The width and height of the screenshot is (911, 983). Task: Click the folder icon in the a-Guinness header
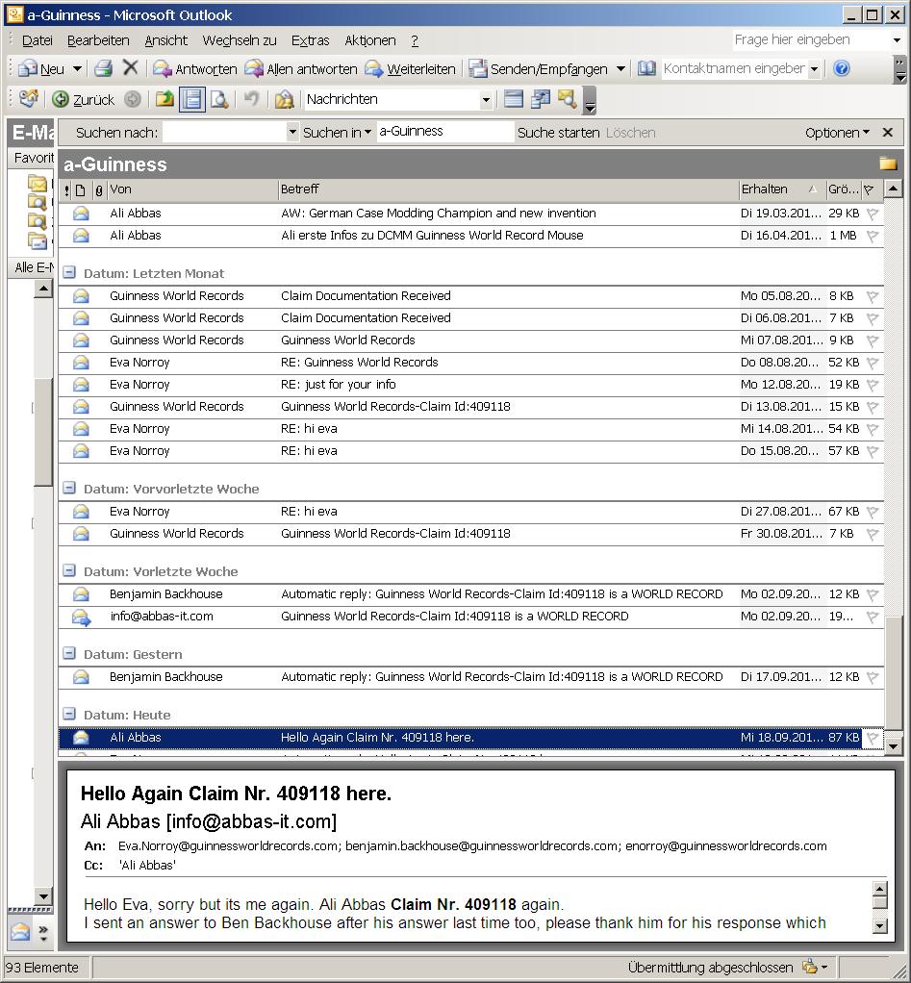[887, 164]
